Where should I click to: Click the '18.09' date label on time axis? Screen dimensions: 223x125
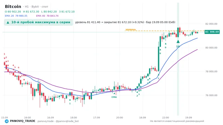tap(143, 117)
